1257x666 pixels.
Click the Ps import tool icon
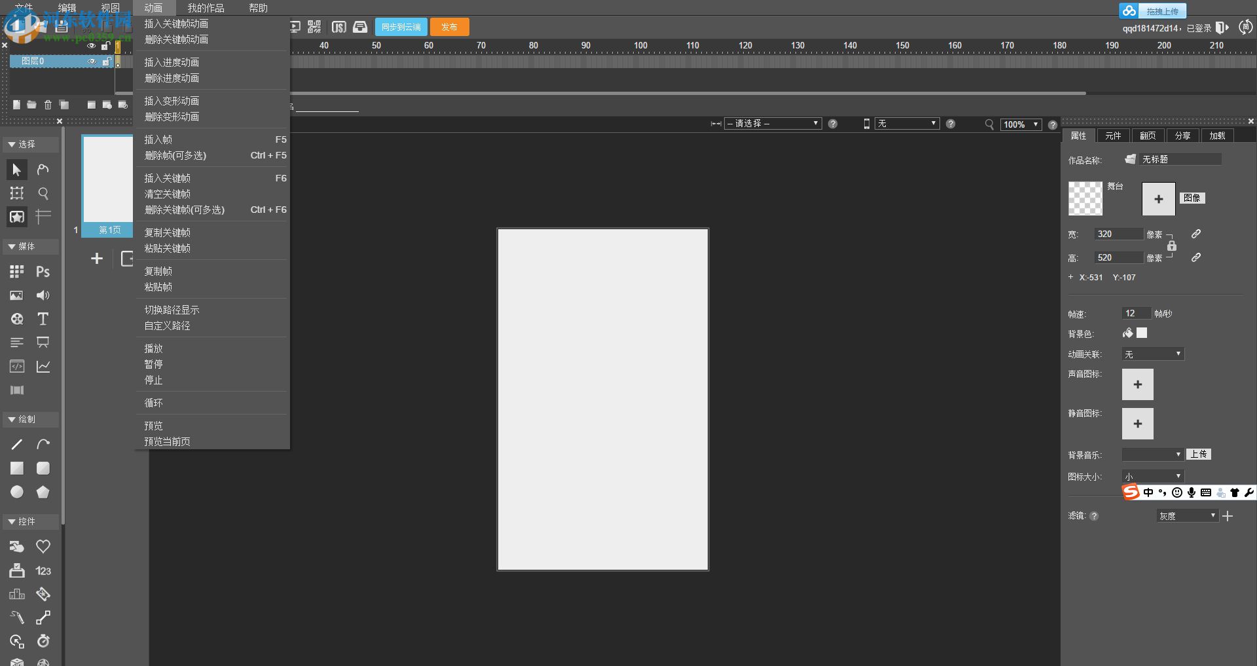(x=43, y=272)
